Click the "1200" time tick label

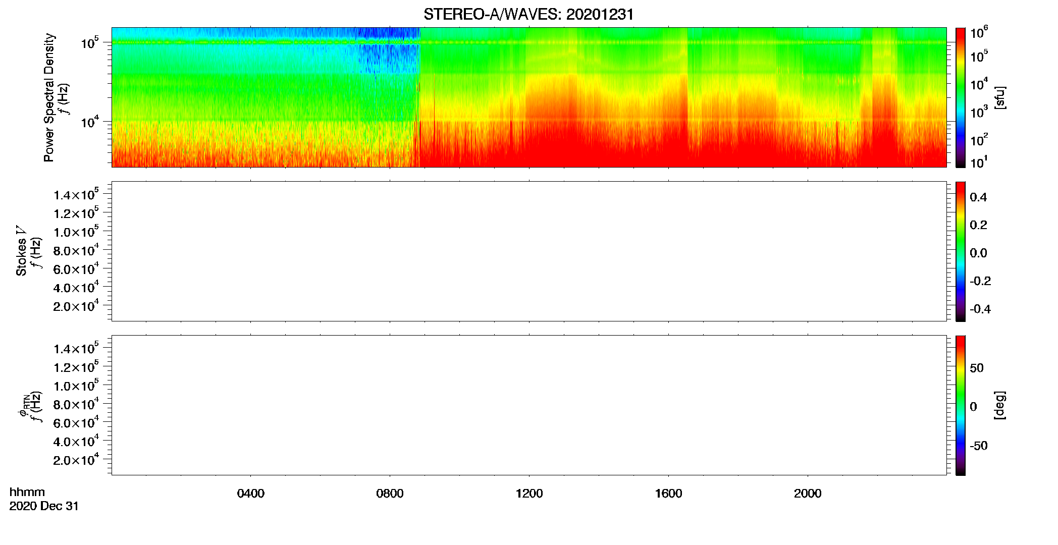click(529, 494)
